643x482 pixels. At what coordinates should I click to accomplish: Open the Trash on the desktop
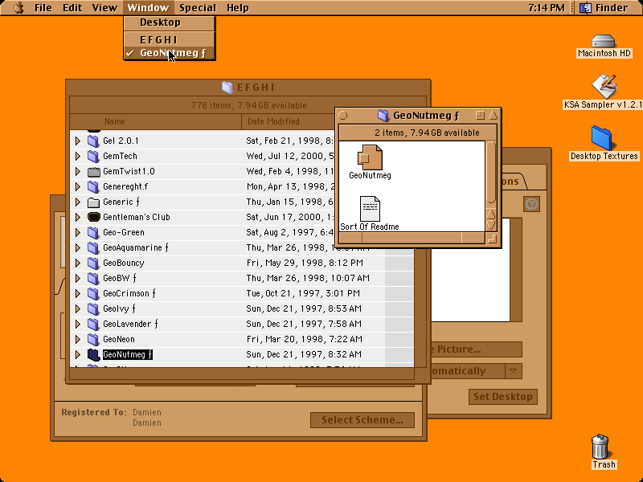(x=600, y=447)
